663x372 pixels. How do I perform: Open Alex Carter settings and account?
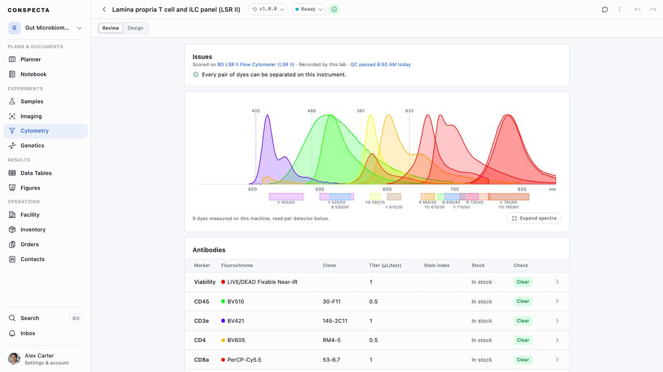click(46, 359)
